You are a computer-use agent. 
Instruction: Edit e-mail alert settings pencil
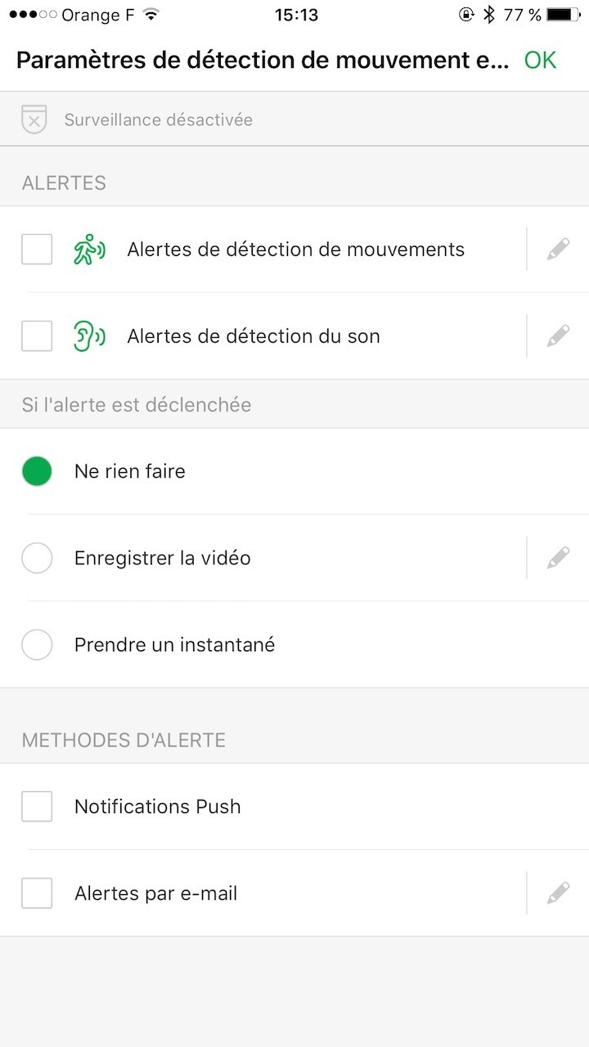[x=558, y=893]
